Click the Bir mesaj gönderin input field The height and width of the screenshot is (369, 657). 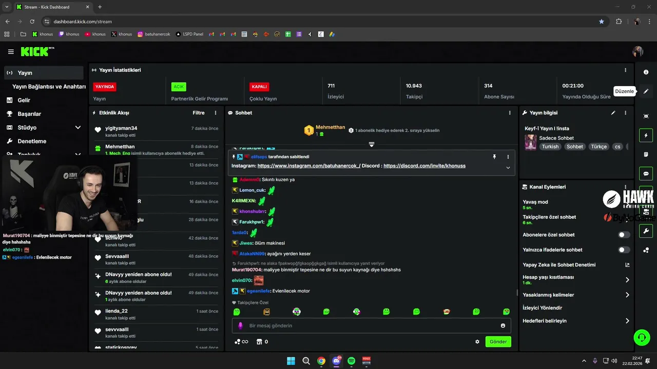point(371,325)
